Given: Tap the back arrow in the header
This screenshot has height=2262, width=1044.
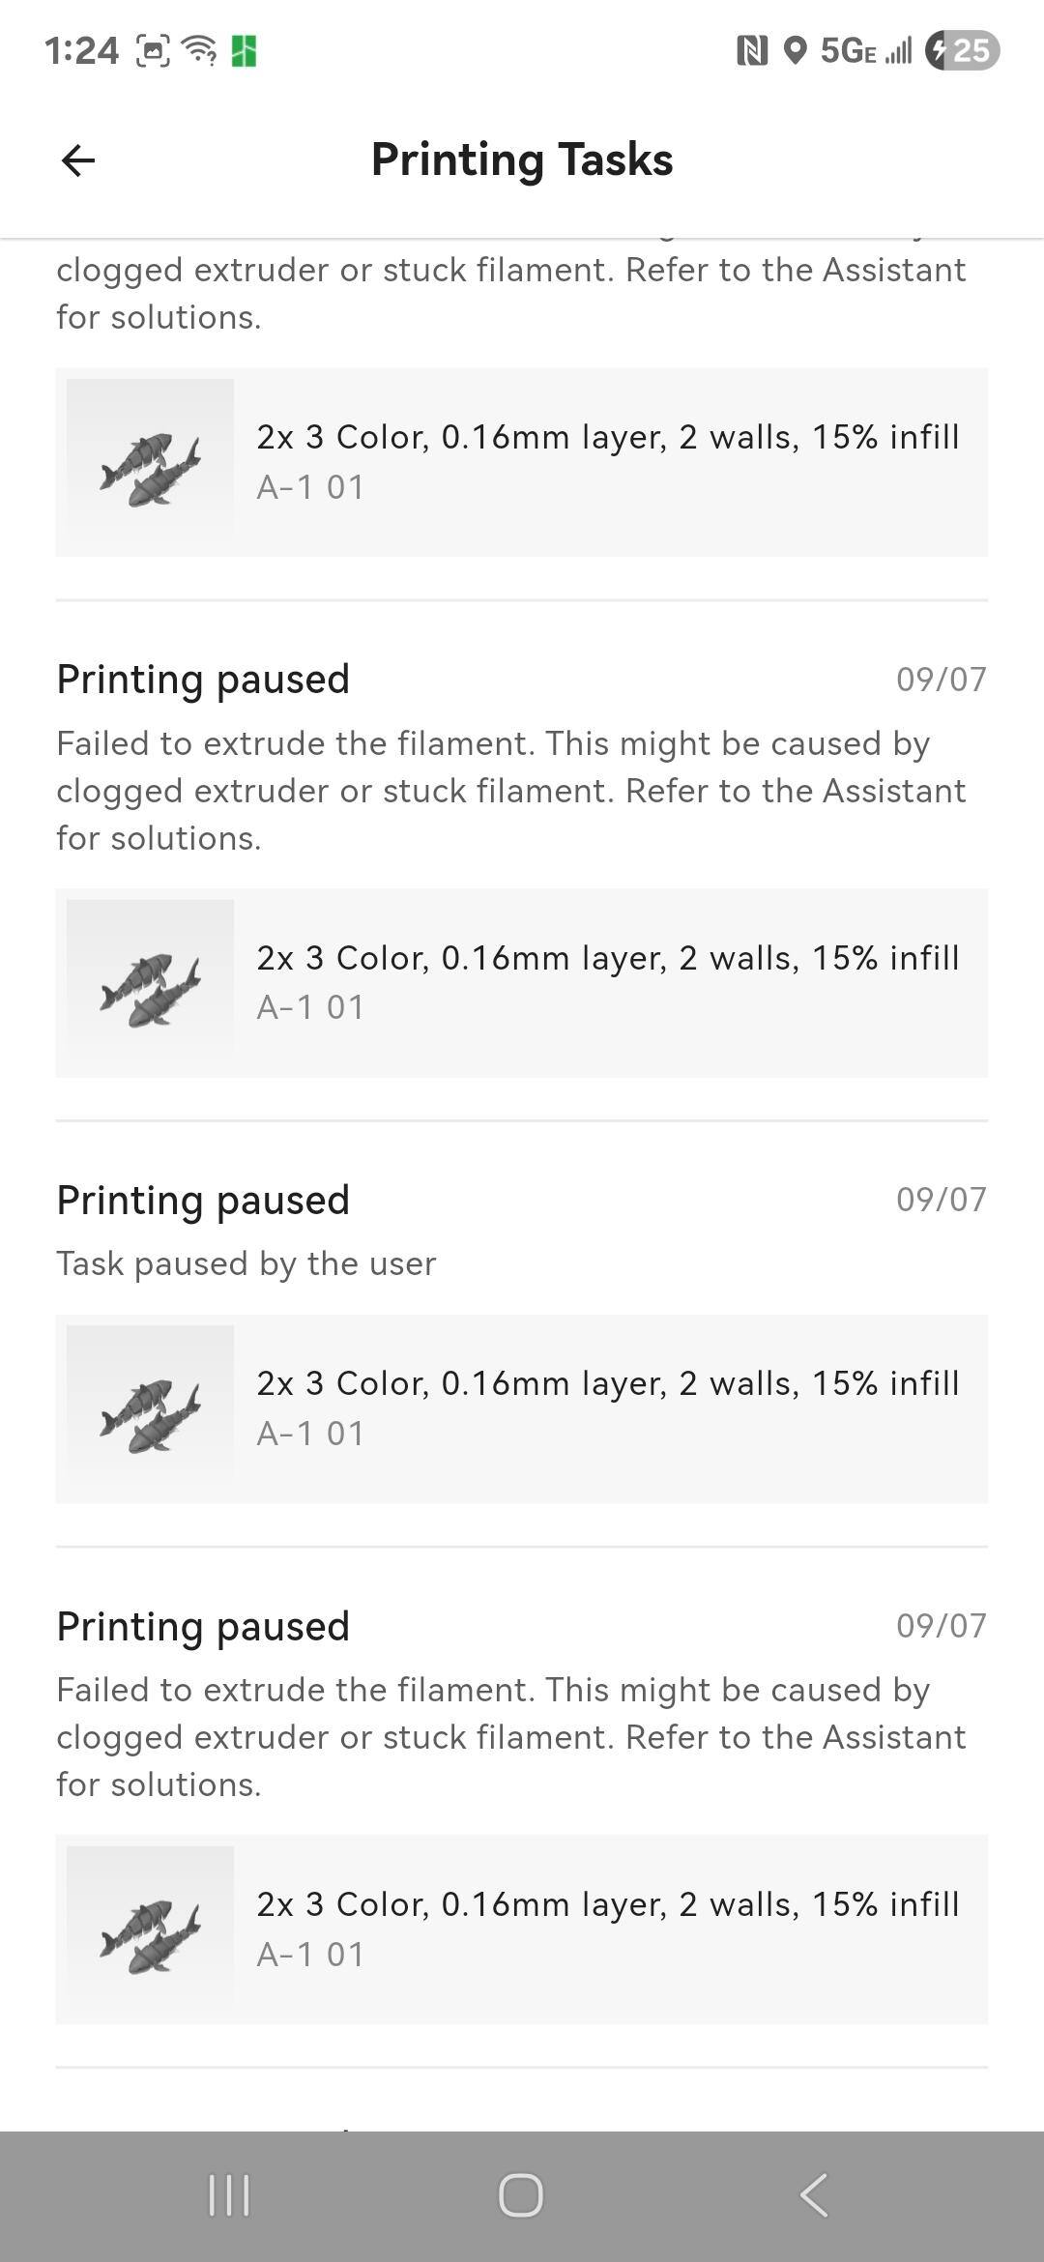Looking at the screenshot, I should coord(78,160).
